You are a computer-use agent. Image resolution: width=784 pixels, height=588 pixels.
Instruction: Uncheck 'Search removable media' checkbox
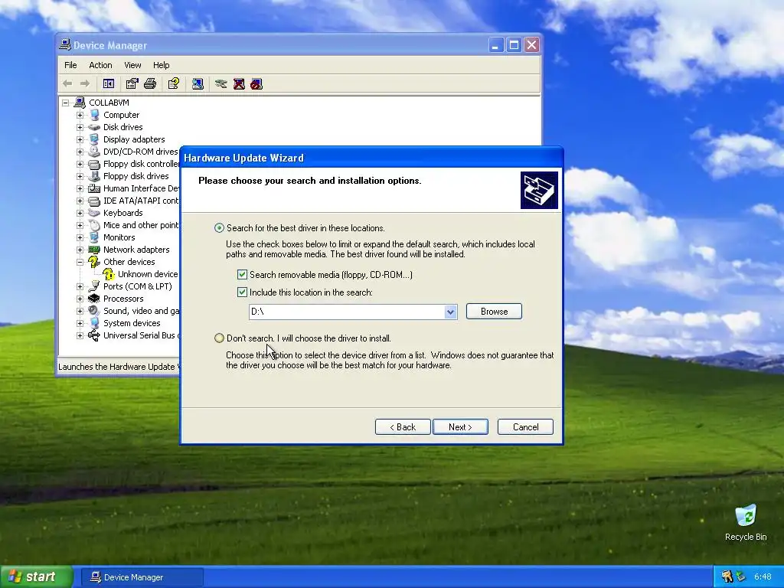click(x=242, y=275)
